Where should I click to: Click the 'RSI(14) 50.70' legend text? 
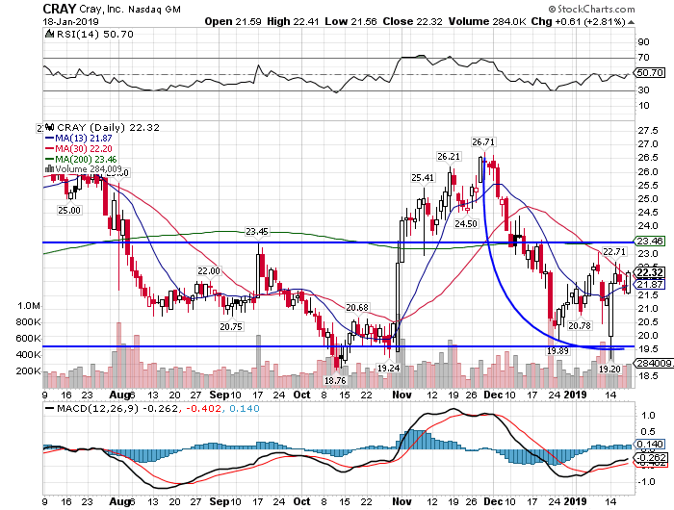point(95,34)
